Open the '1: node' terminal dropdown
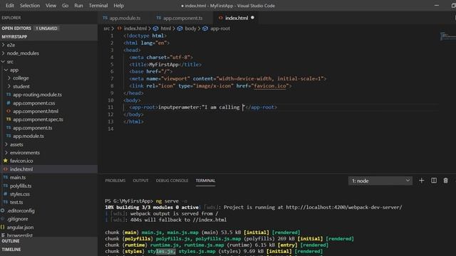Screen dimensions: 456x256 click(380, 181)
